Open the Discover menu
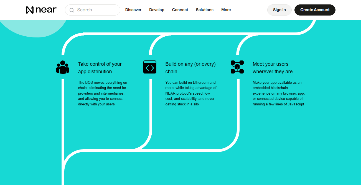361x185 pixels. click(133, 10)
